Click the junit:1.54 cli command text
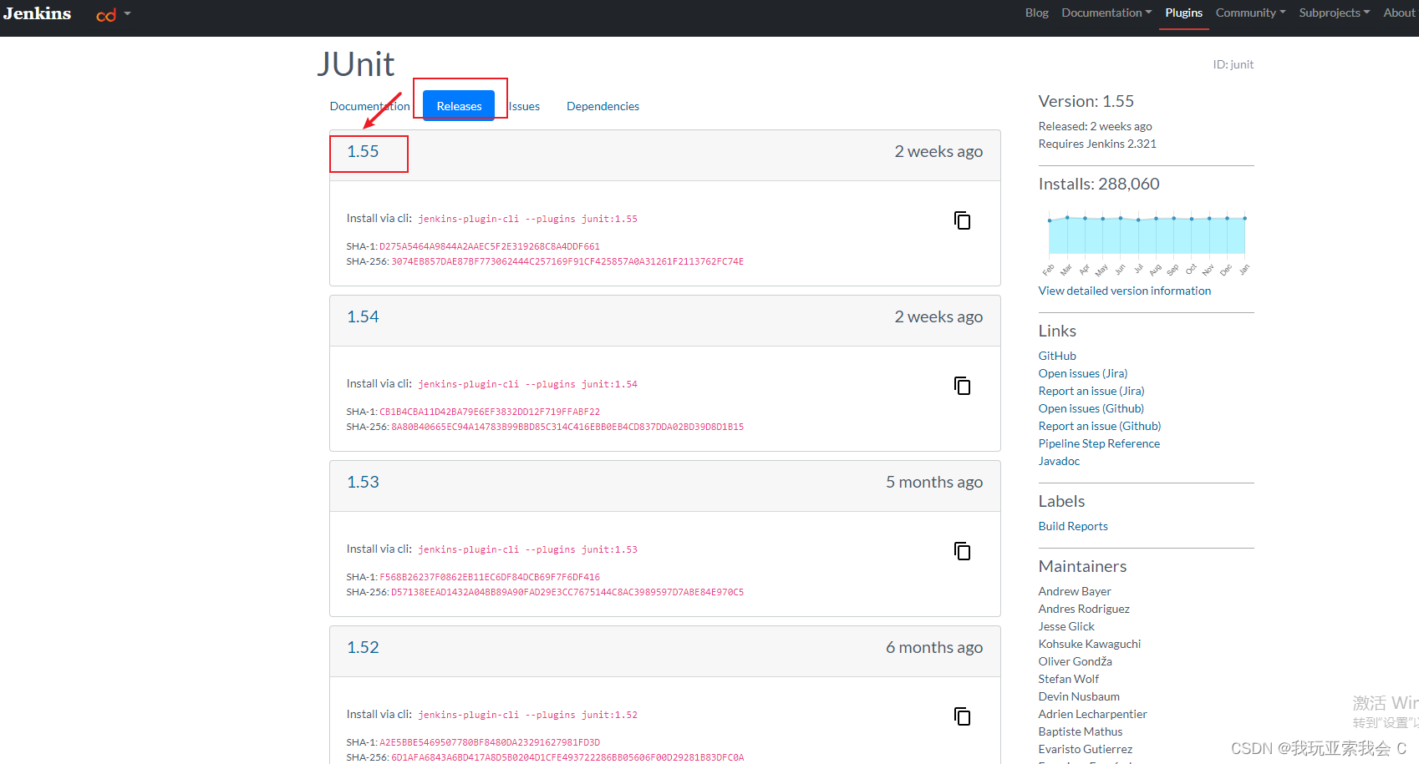 pyautogui.click(x=527, y=384)
